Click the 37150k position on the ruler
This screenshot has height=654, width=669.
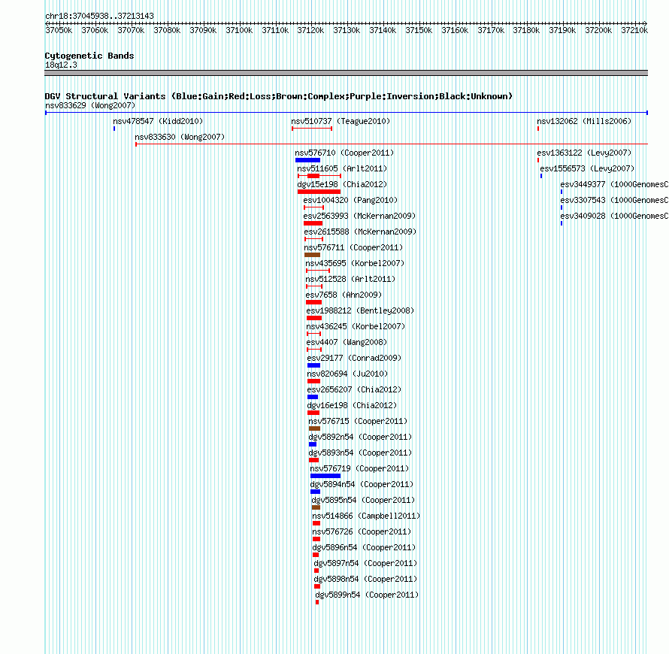pyautogui.click(x=419, y=30)
